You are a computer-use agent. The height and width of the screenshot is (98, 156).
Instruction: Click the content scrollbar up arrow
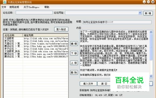pos(151,32)
